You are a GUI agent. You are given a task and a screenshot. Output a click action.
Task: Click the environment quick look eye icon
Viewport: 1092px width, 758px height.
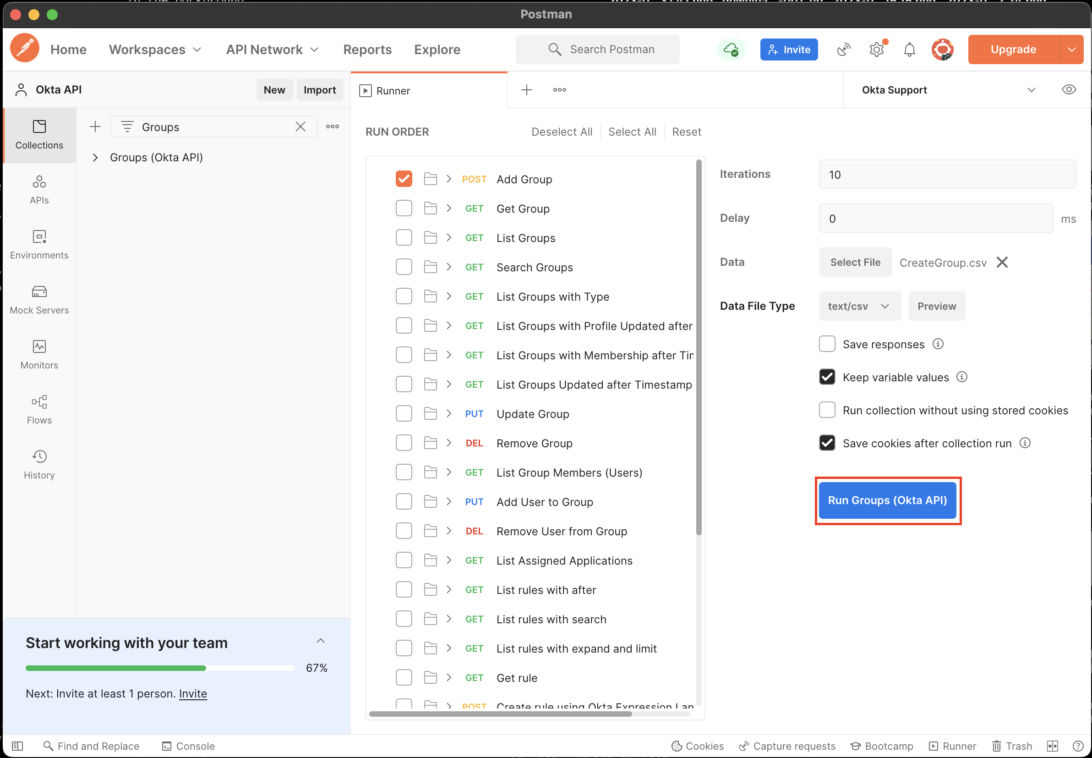click(1068, 89)
